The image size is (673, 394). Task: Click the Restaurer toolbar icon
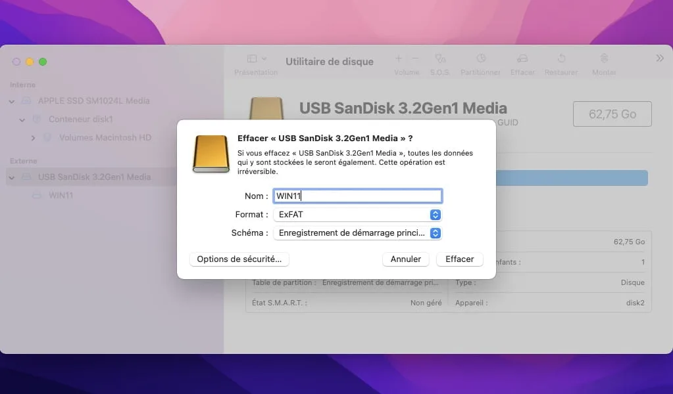click(561, 58)
